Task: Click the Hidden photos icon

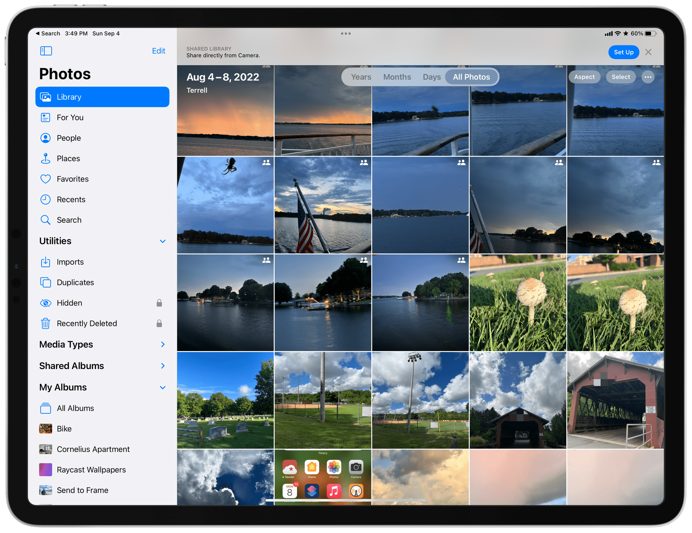Action: pyautogui.click(x=45, y=302)
